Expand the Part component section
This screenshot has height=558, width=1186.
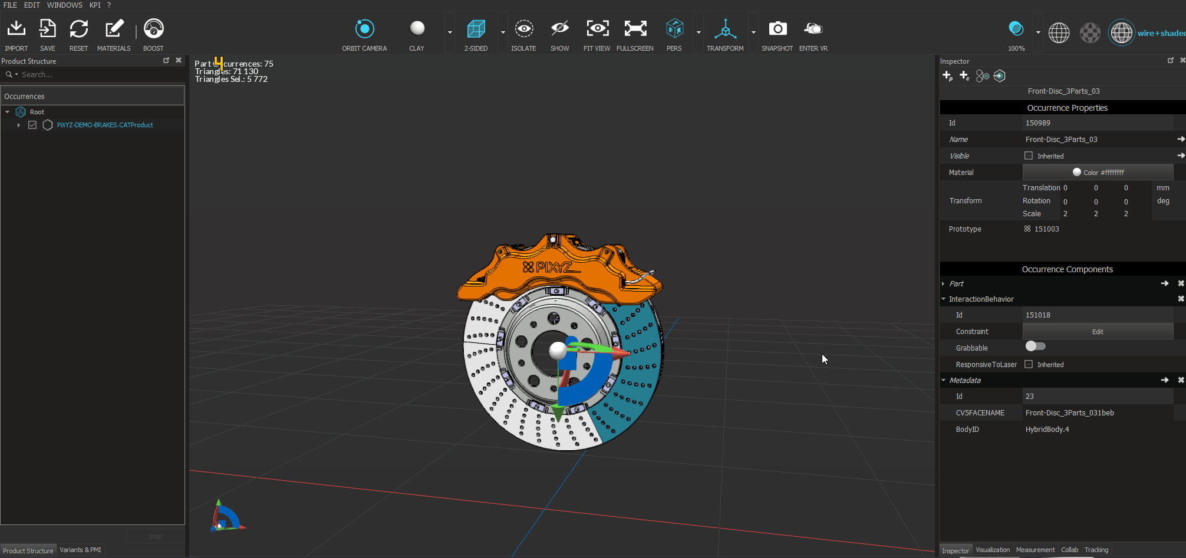(943, 284)
